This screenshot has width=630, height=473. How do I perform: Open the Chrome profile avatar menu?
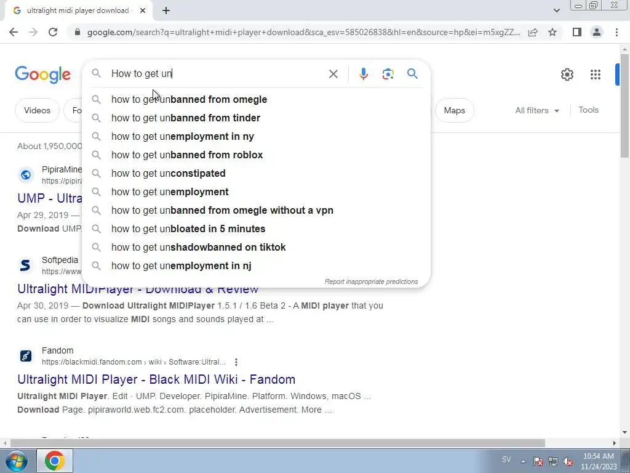click(x=597, y=32)
